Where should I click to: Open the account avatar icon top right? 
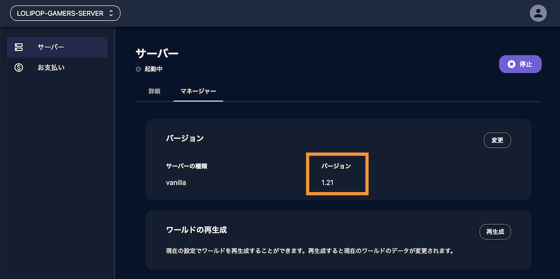[x=538, y=13]
